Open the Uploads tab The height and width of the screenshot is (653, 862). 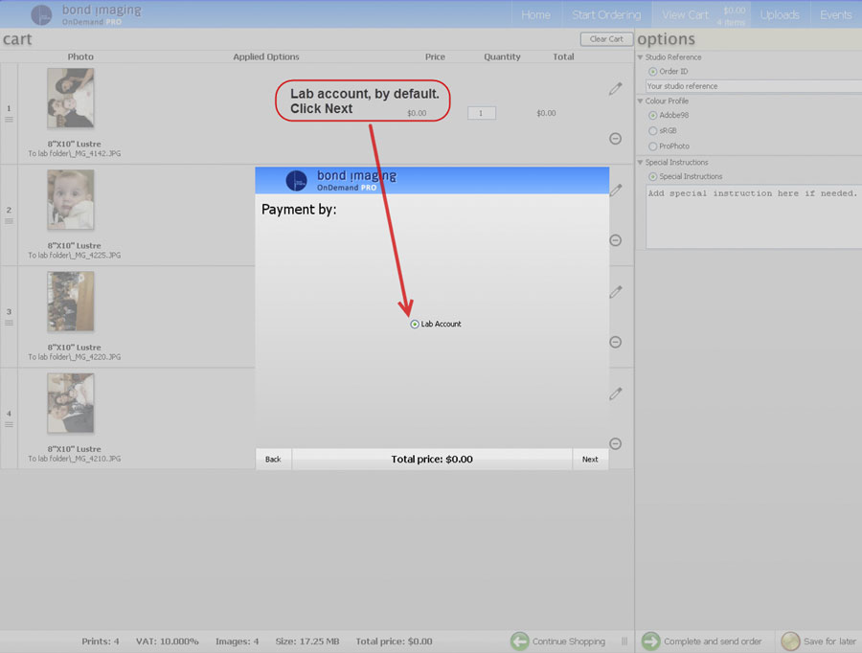pyautogui.click(x=780, y=15)
